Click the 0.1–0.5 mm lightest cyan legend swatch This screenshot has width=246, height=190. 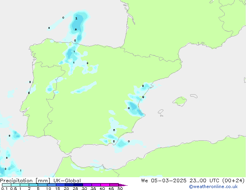[7, 185]
